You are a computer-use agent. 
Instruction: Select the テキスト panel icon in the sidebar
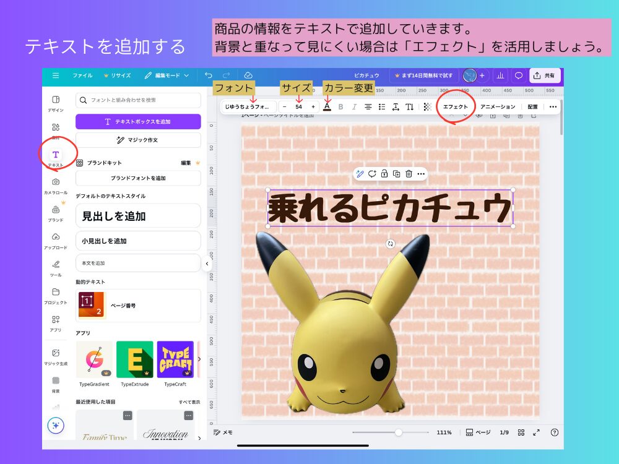point(56,154)
